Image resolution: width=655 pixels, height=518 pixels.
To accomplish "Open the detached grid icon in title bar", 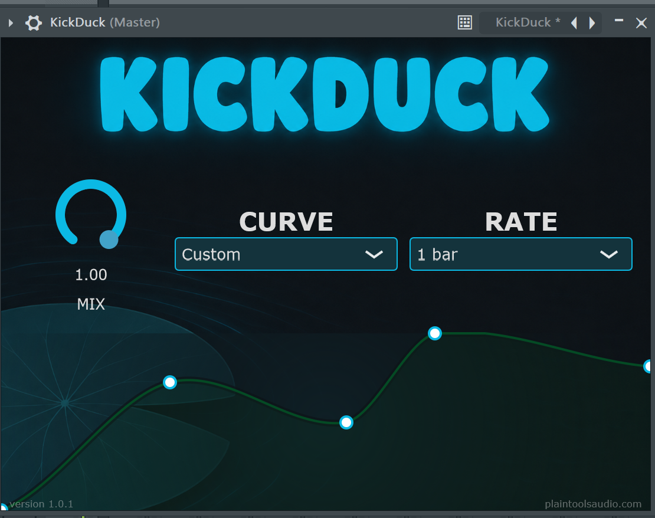I will (464, 22).
